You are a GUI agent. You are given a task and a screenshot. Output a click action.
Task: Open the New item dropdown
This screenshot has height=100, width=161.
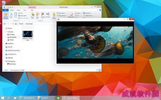[x=61, y=13]
